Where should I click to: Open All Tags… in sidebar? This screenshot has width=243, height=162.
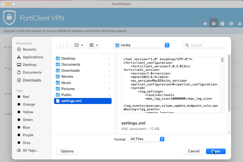tap(28, 151)
